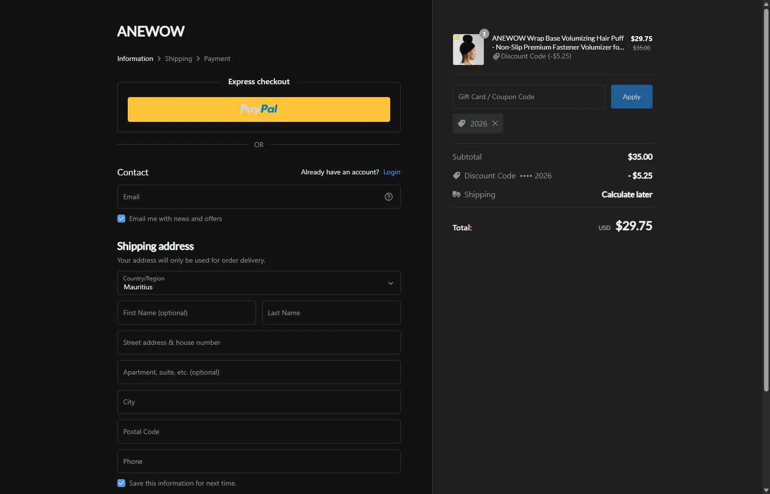Focus the Phone field

coord(259,461)
